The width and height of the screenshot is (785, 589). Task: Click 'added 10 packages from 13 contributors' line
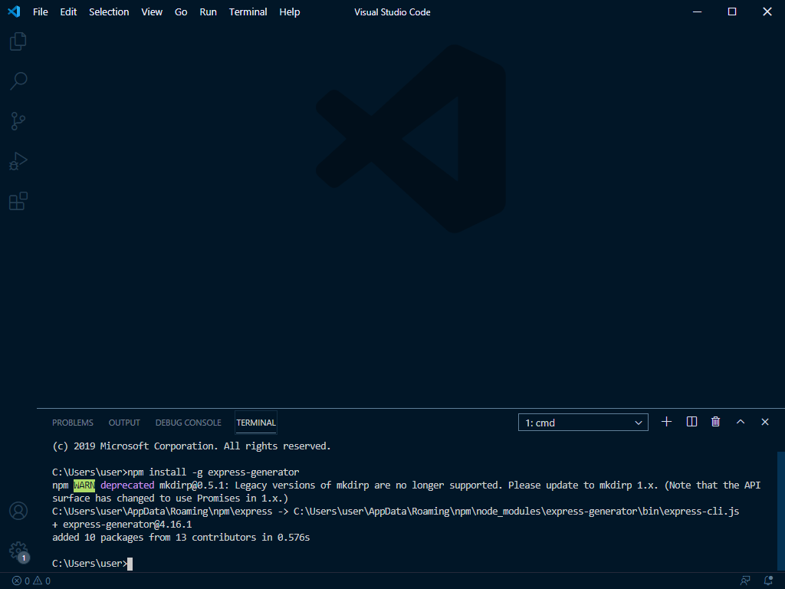tap(181, 538)
